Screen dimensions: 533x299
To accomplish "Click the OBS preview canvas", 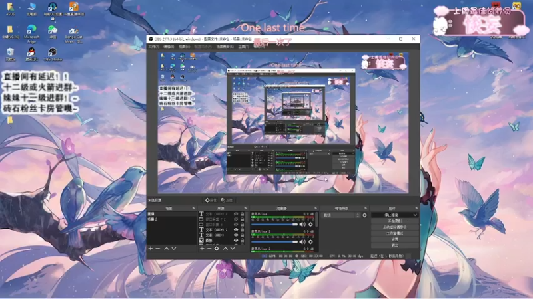I will click(283, 122).
